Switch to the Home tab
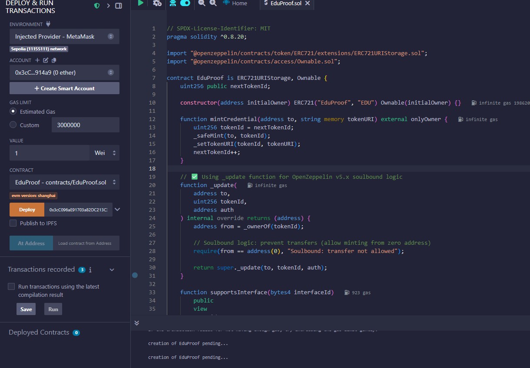Screen dimensions: 530x368 [x=235, y=3]
